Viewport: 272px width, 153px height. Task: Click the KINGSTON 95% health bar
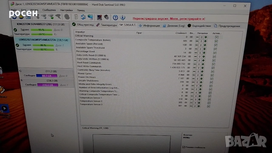pyautogui.click(x=41, y=30)
